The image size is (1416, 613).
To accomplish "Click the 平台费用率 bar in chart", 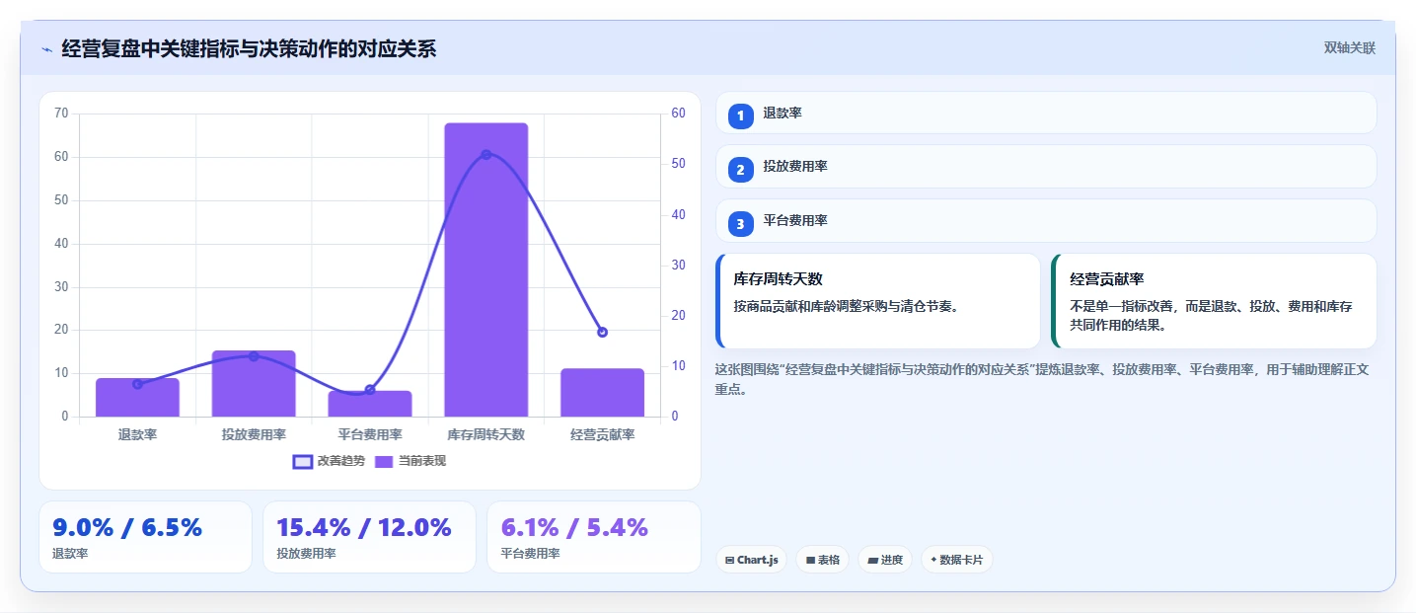I will (x=370, y=404).
